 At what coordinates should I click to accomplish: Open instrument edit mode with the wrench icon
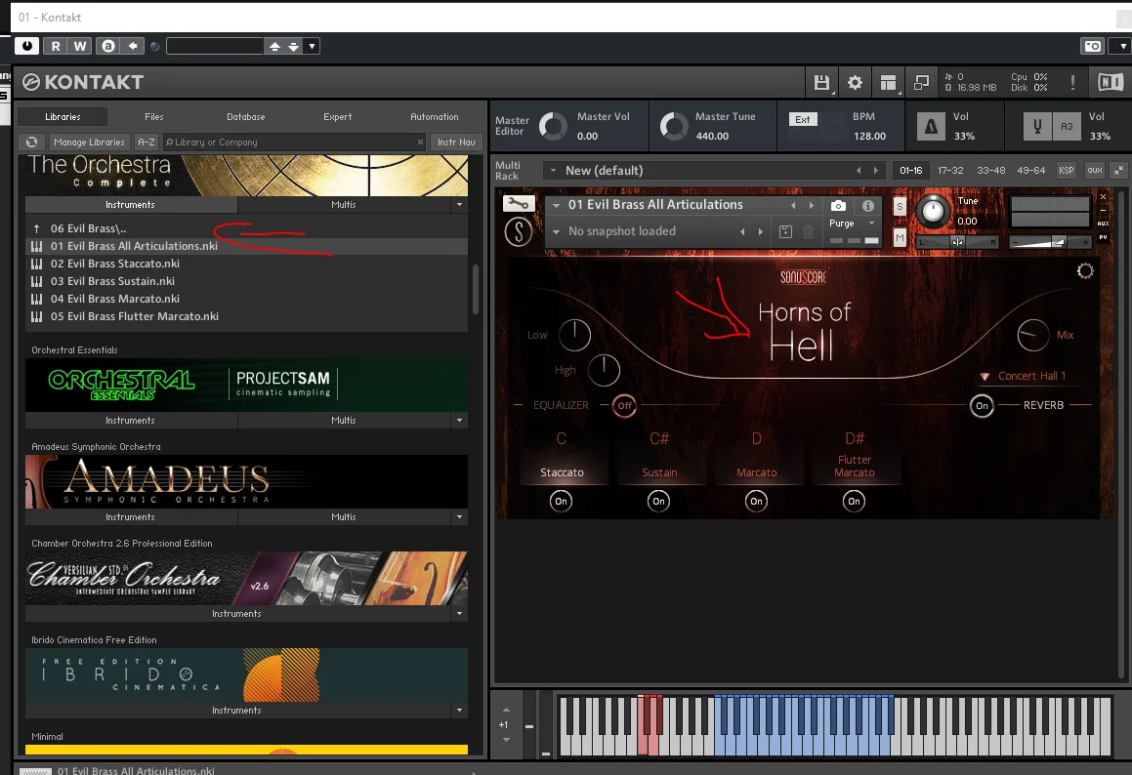tap(519, 203)
